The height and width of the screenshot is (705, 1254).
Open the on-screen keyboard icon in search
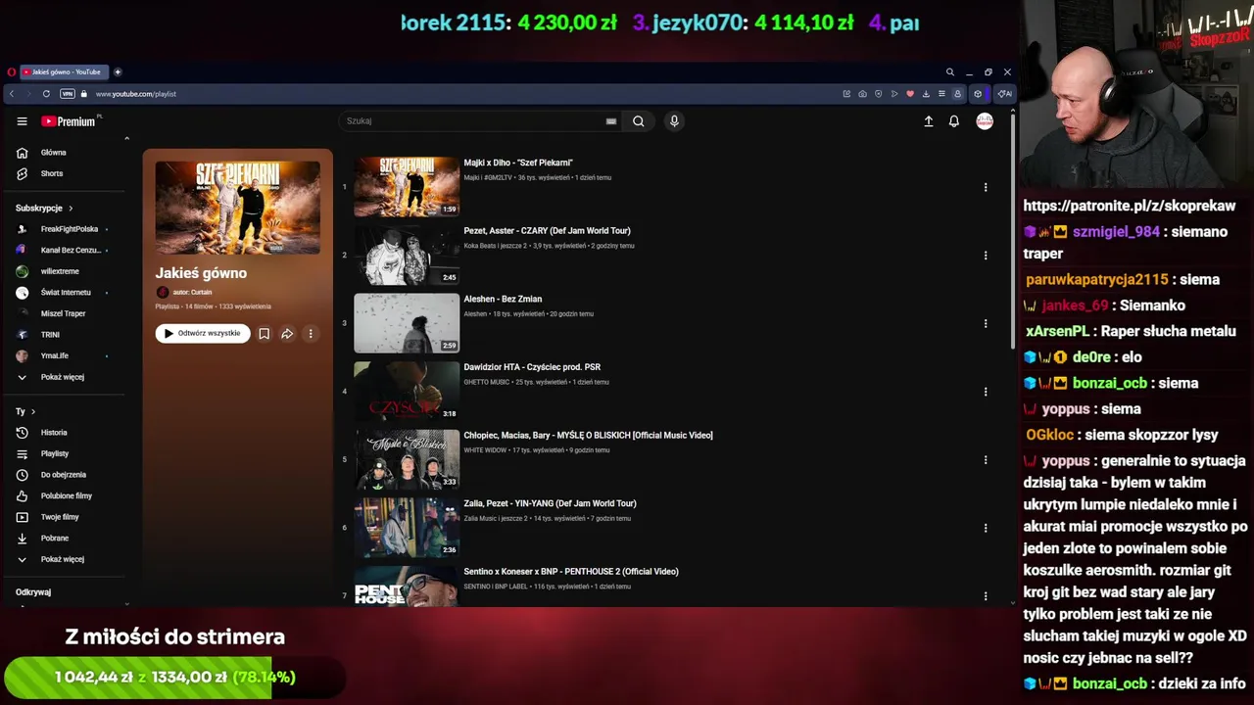[x=611, y=121]
